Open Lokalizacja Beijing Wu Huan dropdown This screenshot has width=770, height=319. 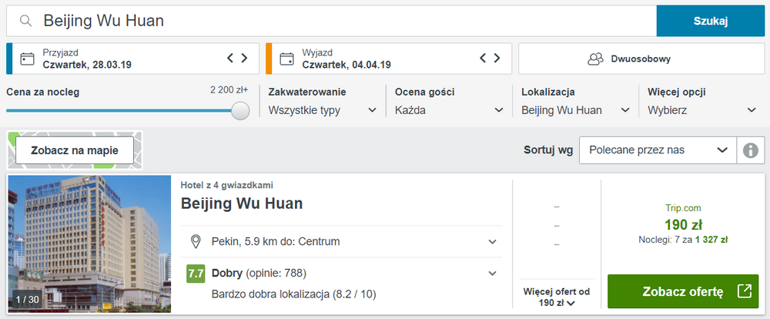pyautogui.click(x=575, y=110)
